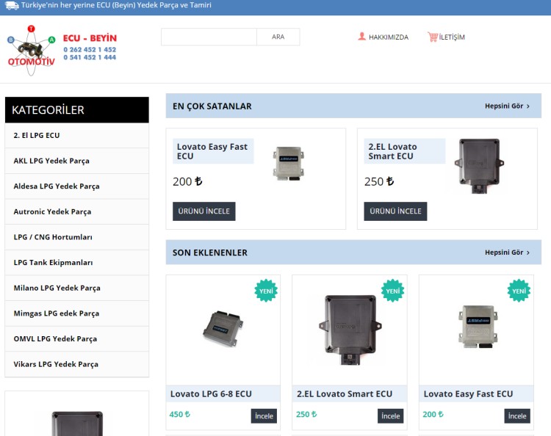This screenshot has height=436, width=551.
Task: Click YENİ badge on 2.EL Lovato Smart card
Action: pos(392,291)
